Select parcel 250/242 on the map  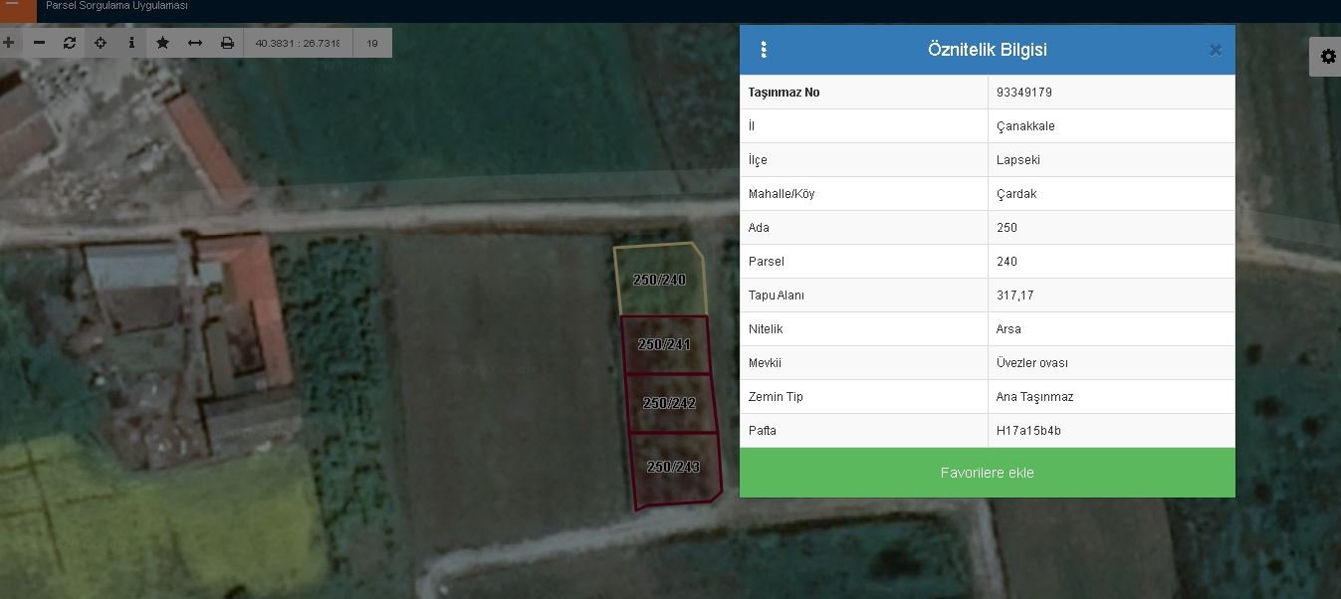point(669,404)
